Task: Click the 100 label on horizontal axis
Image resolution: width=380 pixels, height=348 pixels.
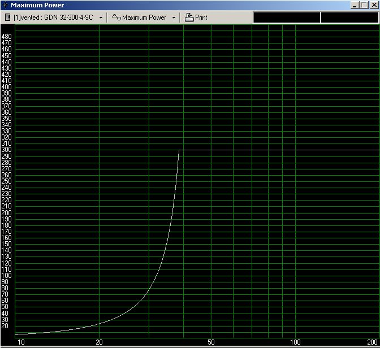Action: 295,342
